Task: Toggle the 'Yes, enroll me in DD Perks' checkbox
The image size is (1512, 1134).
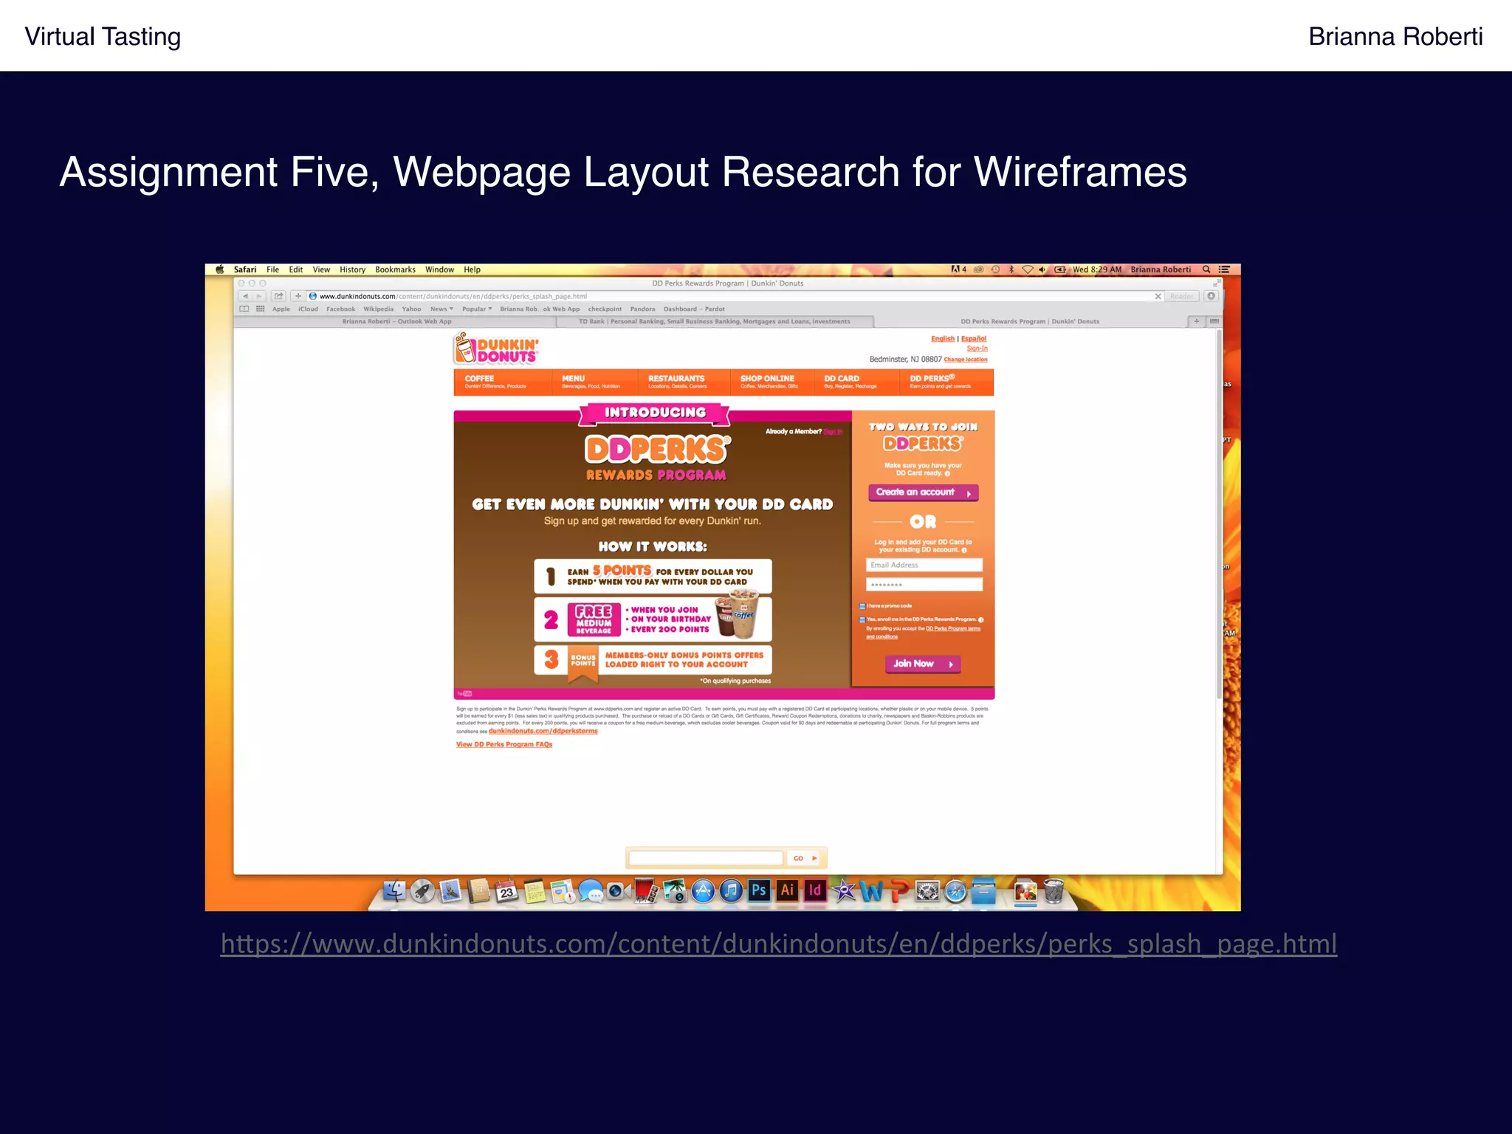Action: 862,619
